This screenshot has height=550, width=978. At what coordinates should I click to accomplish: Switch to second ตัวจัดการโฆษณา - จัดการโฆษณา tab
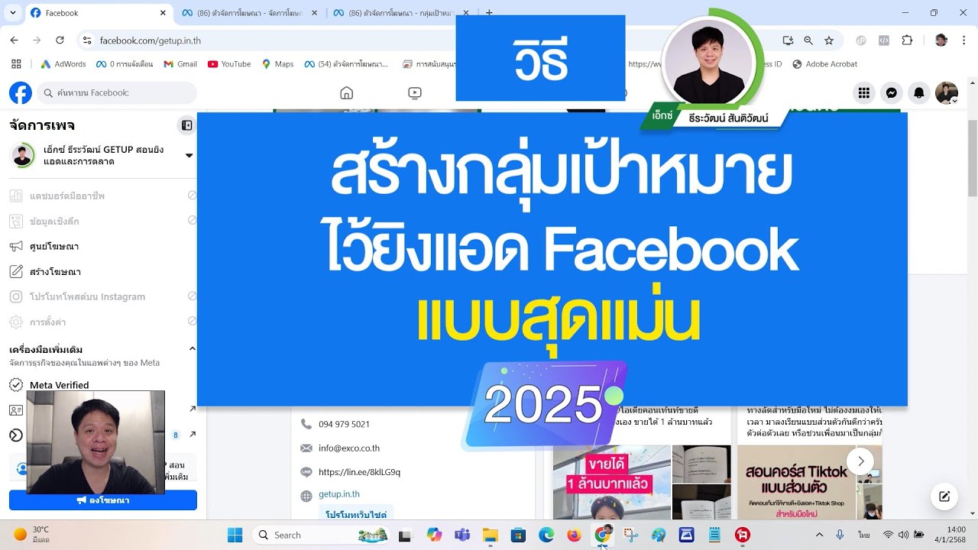pos(251,13)
